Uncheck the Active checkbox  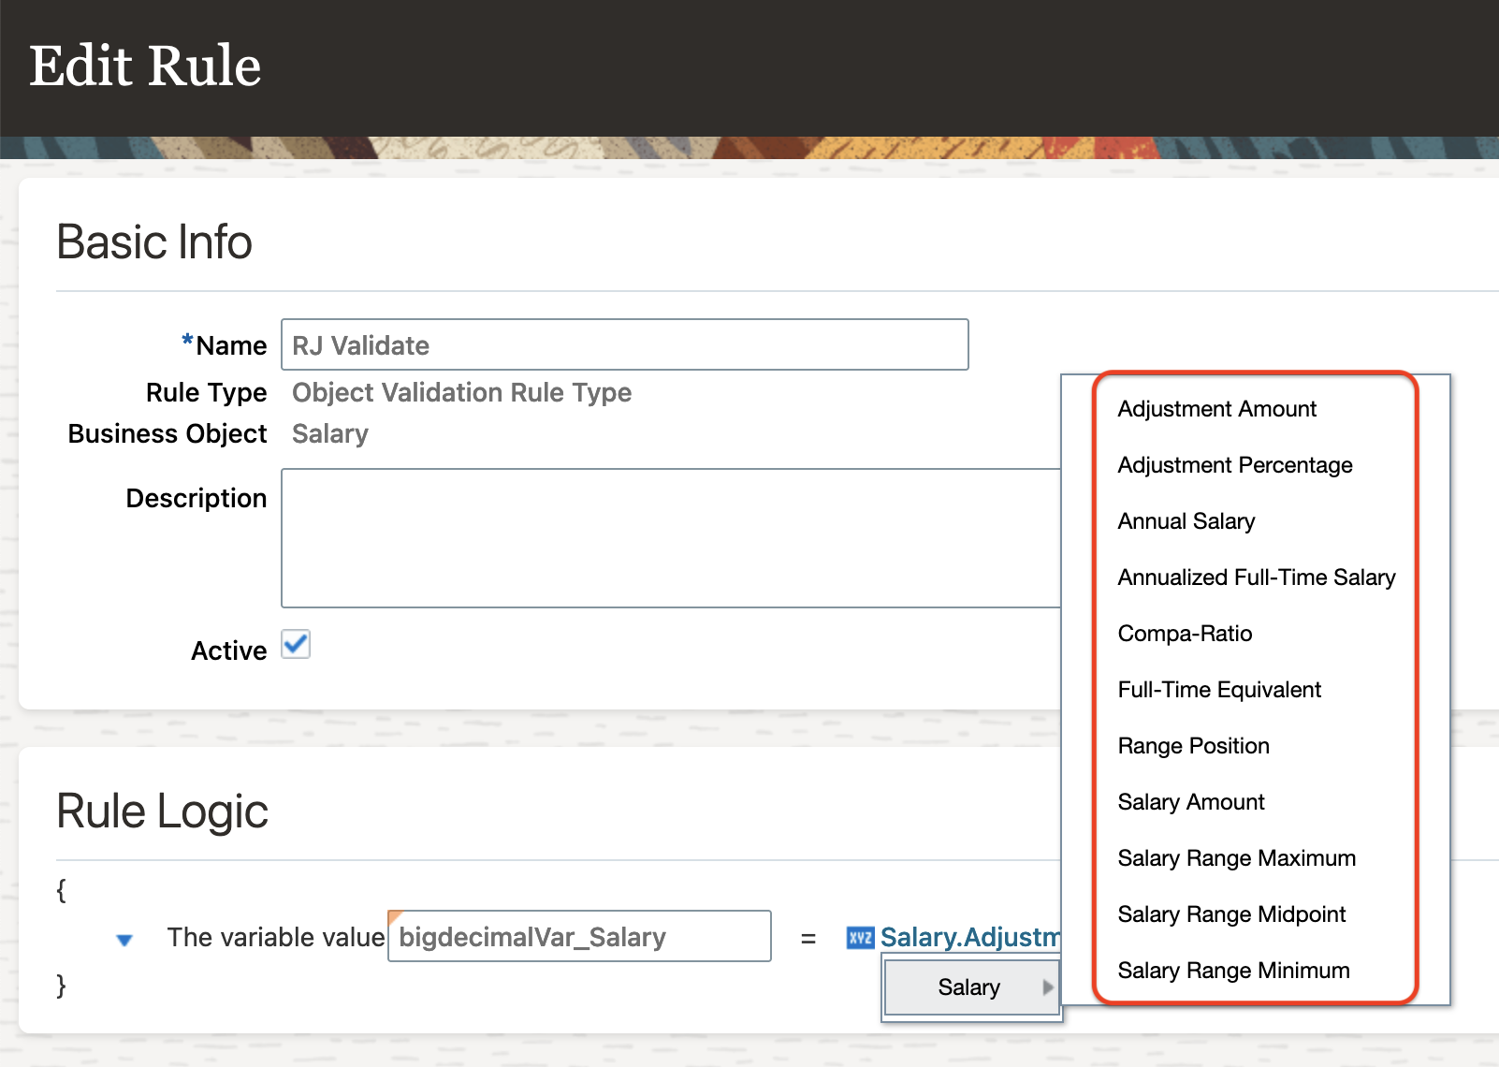coord(296,645)
